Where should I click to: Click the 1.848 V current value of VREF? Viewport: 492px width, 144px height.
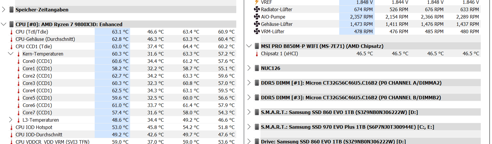(x=365, y=2)
